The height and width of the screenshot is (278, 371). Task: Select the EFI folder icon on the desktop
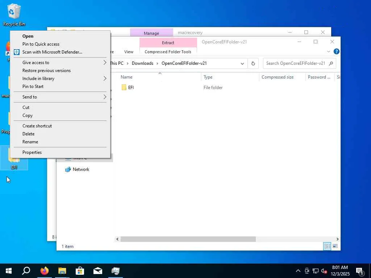coord(14,158)
